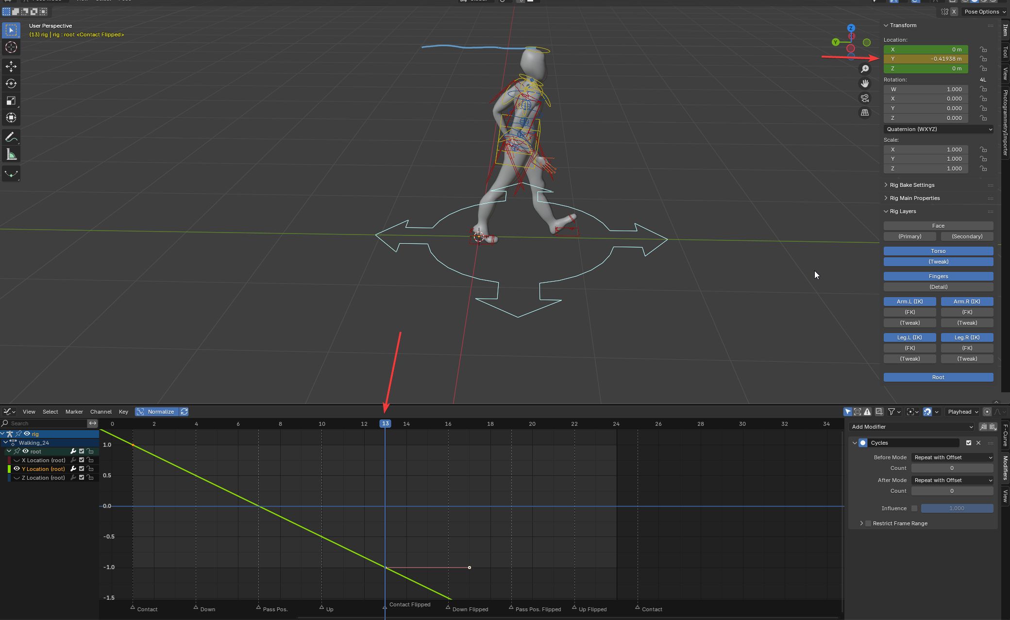Activate the Move tool

click(11, 66)
